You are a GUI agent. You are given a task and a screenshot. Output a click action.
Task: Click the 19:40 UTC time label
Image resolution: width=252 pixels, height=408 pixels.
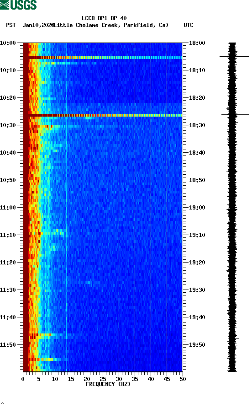[197, 317]
